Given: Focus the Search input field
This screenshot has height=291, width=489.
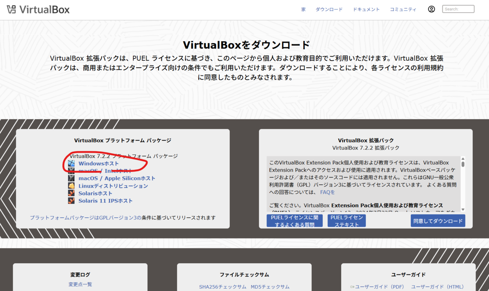Looking at the screenshot, I should (458, 9).
